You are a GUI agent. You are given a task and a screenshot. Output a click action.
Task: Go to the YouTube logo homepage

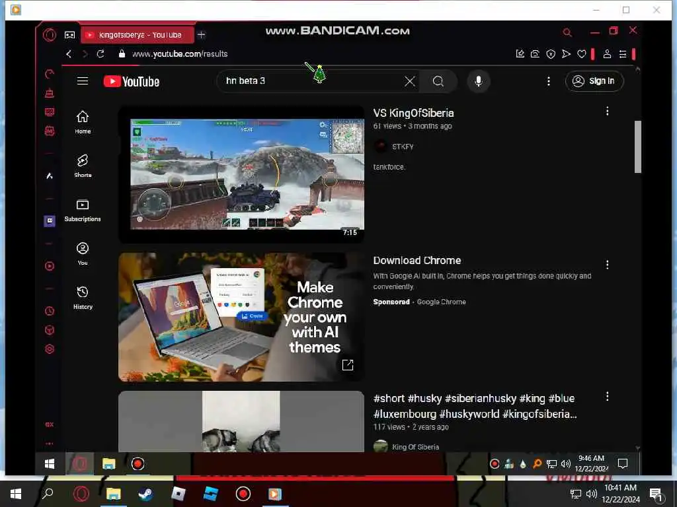[x=132, y=81]
